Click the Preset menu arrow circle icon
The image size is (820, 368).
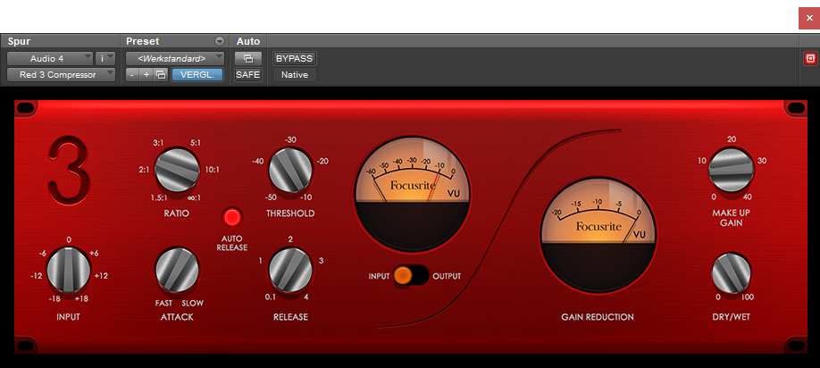(220, 41)
